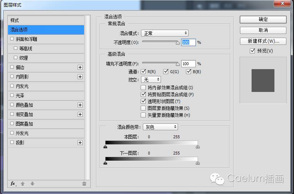Select the 外发光 label
The height and width of the screenshot is (194, 294).
(22, 133)
